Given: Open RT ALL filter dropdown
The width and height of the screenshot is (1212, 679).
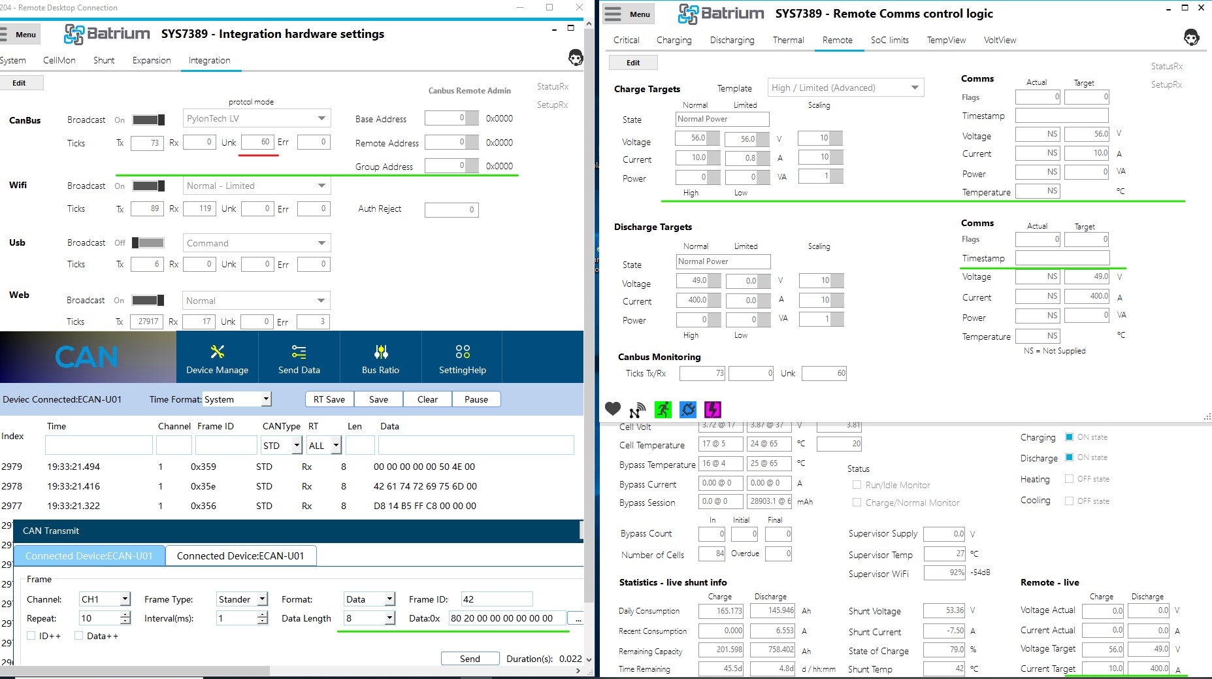Looking at the screenshot, I should pyautogui.click(x=324, y=446).
